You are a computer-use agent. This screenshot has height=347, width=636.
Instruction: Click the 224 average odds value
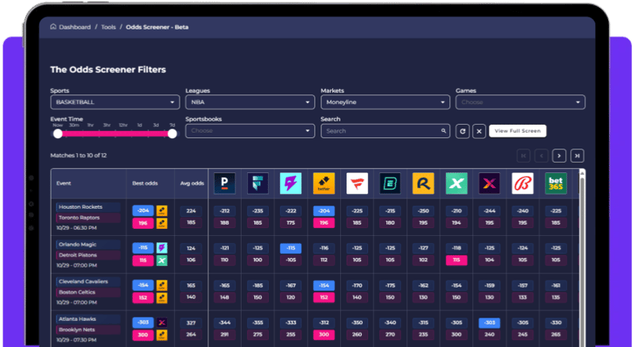191,211
